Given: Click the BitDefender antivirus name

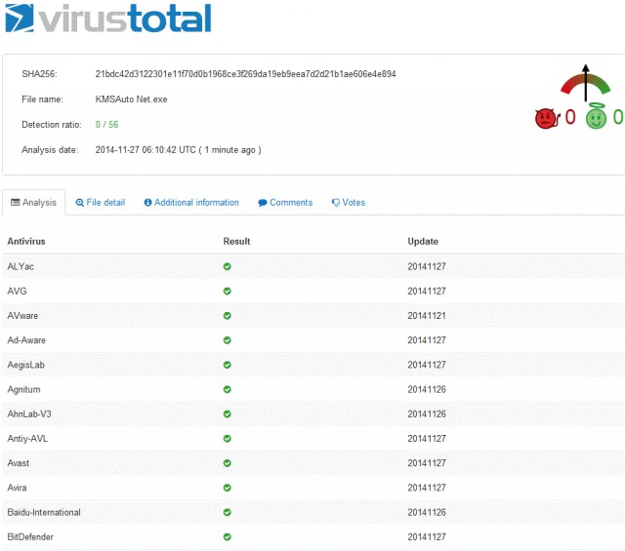Looking at the screenshot, I should [30, 537].
